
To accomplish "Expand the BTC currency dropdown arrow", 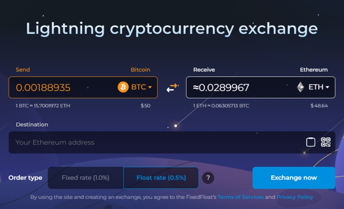I will click(150, 87).
